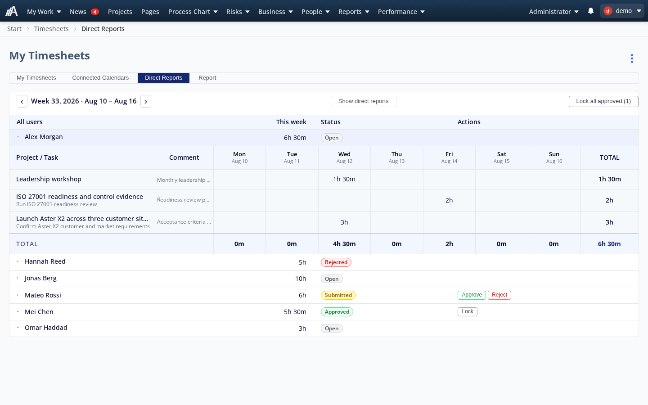Open the Process Chart menu
Image resolution: width=648 pixels, height=405 pixels.
(x=193, y=11)
